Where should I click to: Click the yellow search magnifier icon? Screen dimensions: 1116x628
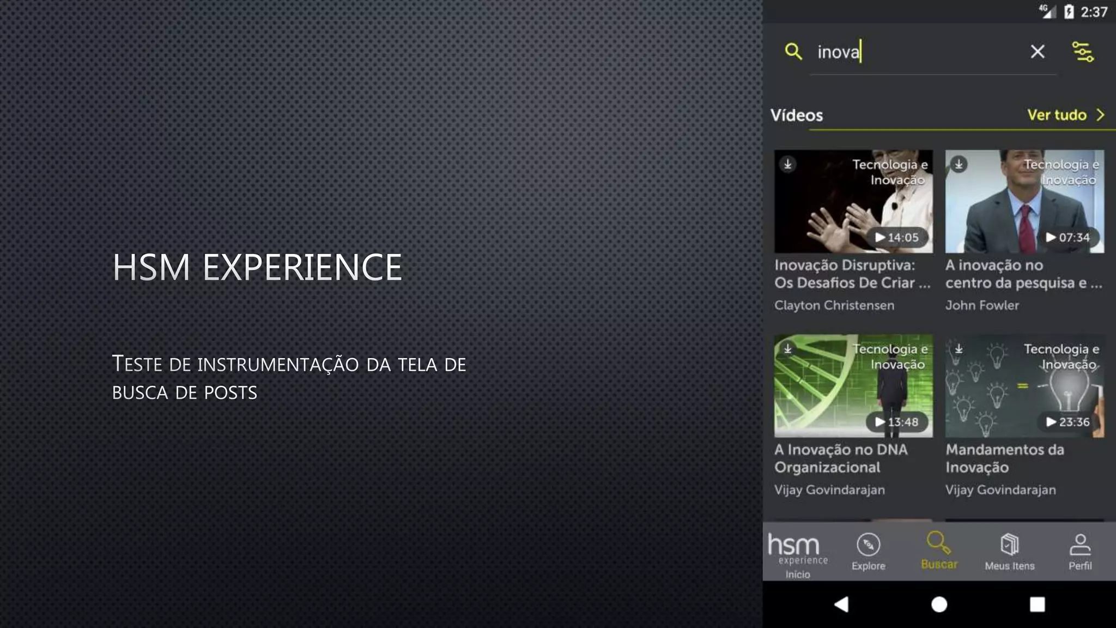click(x=793, y=52)
